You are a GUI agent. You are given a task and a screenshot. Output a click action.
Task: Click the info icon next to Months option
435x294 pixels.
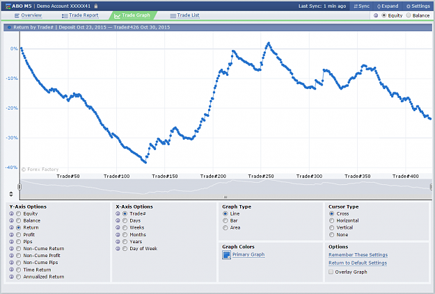(118, 235)
